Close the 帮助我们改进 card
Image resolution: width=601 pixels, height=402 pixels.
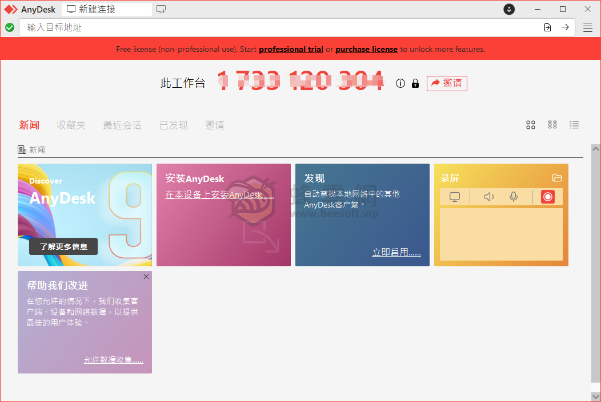(146, 277)
